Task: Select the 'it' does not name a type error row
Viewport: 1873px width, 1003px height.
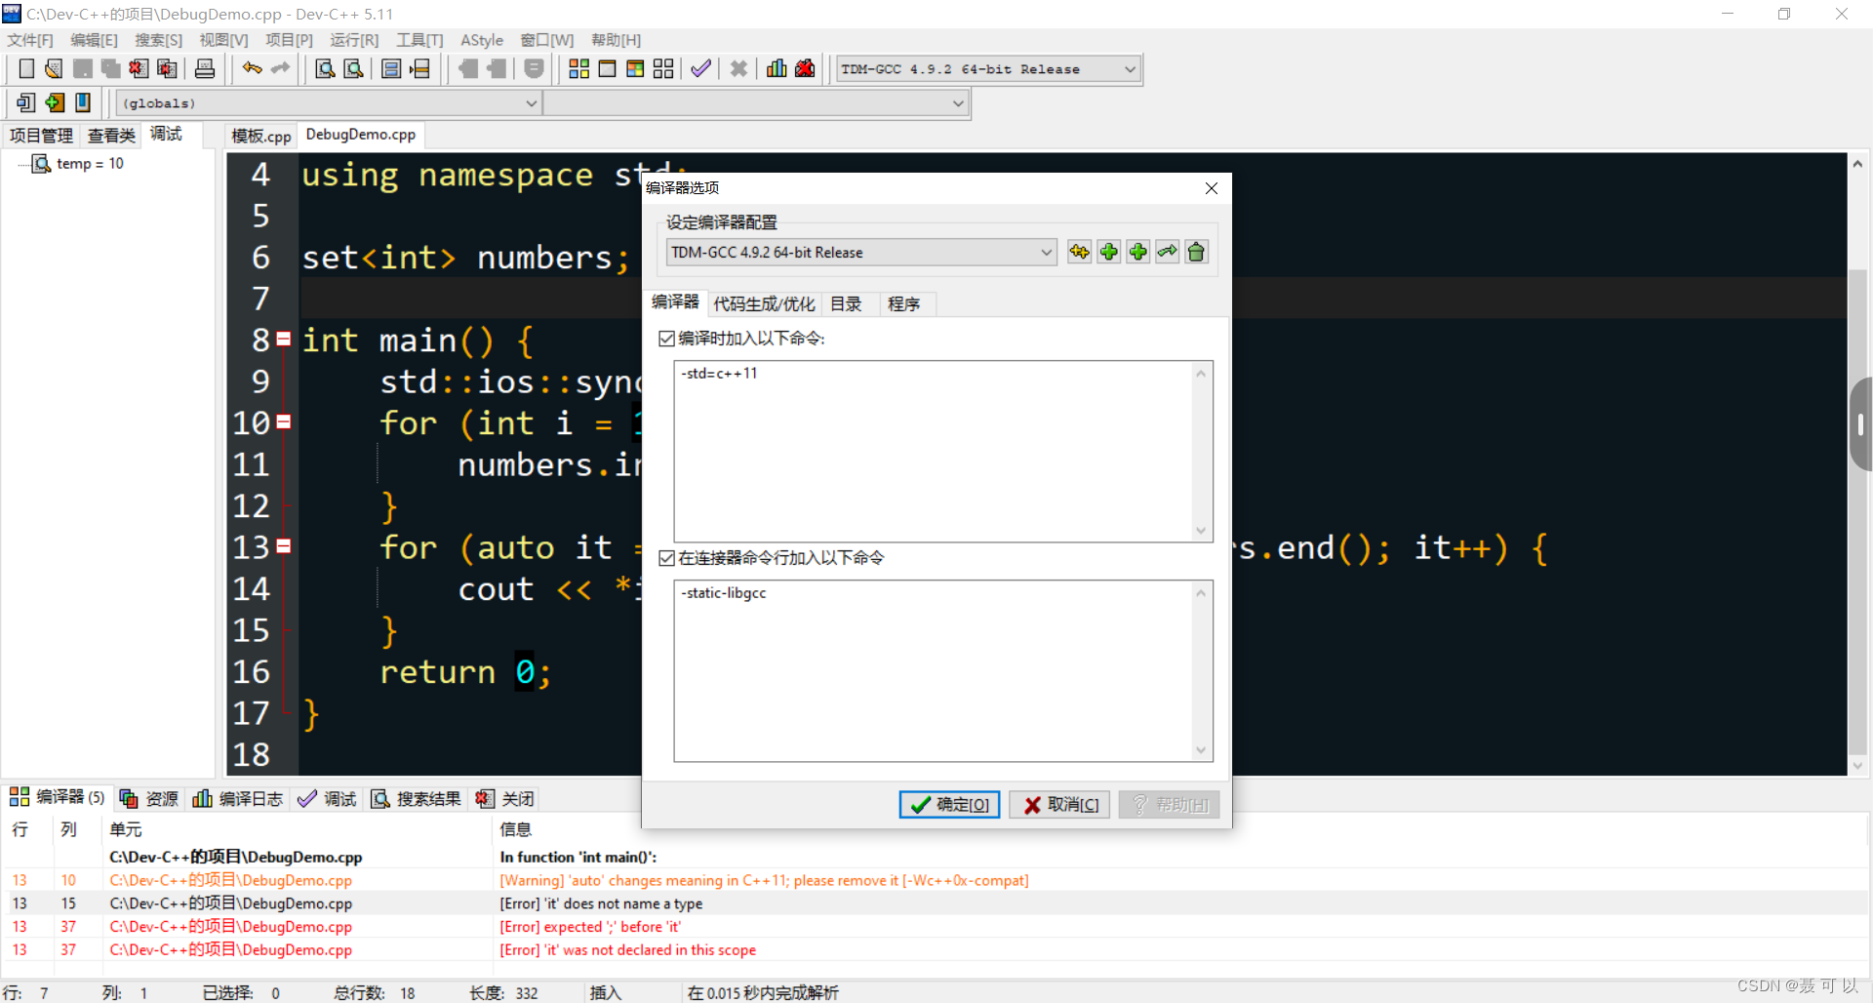Action: click(602, 903)
